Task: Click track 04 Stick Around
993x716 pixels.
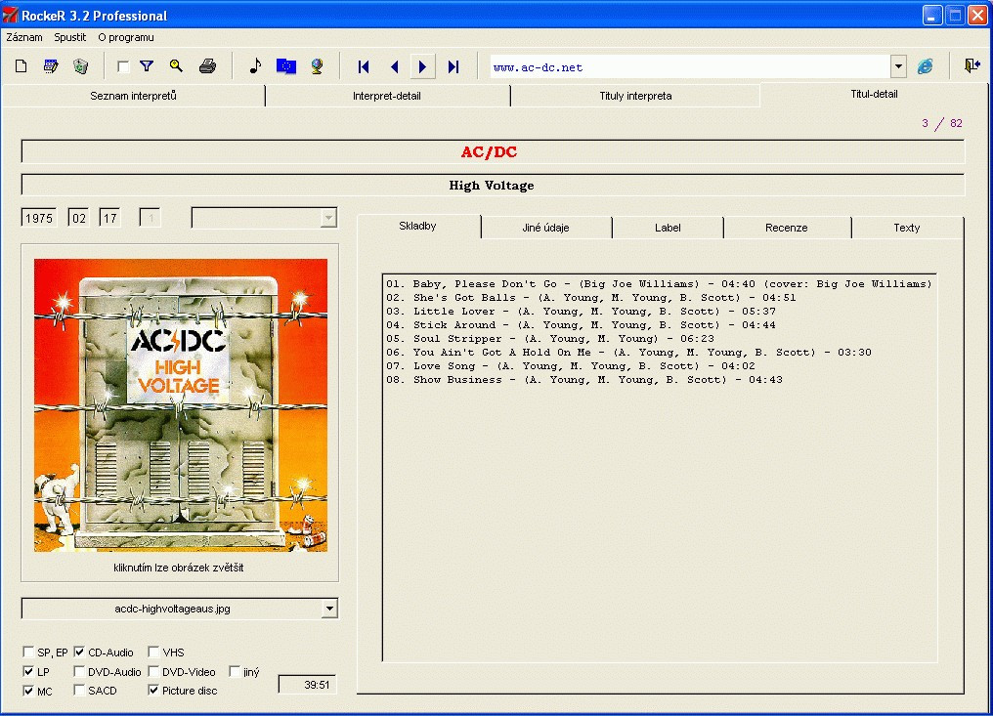Action: point(581,324)
